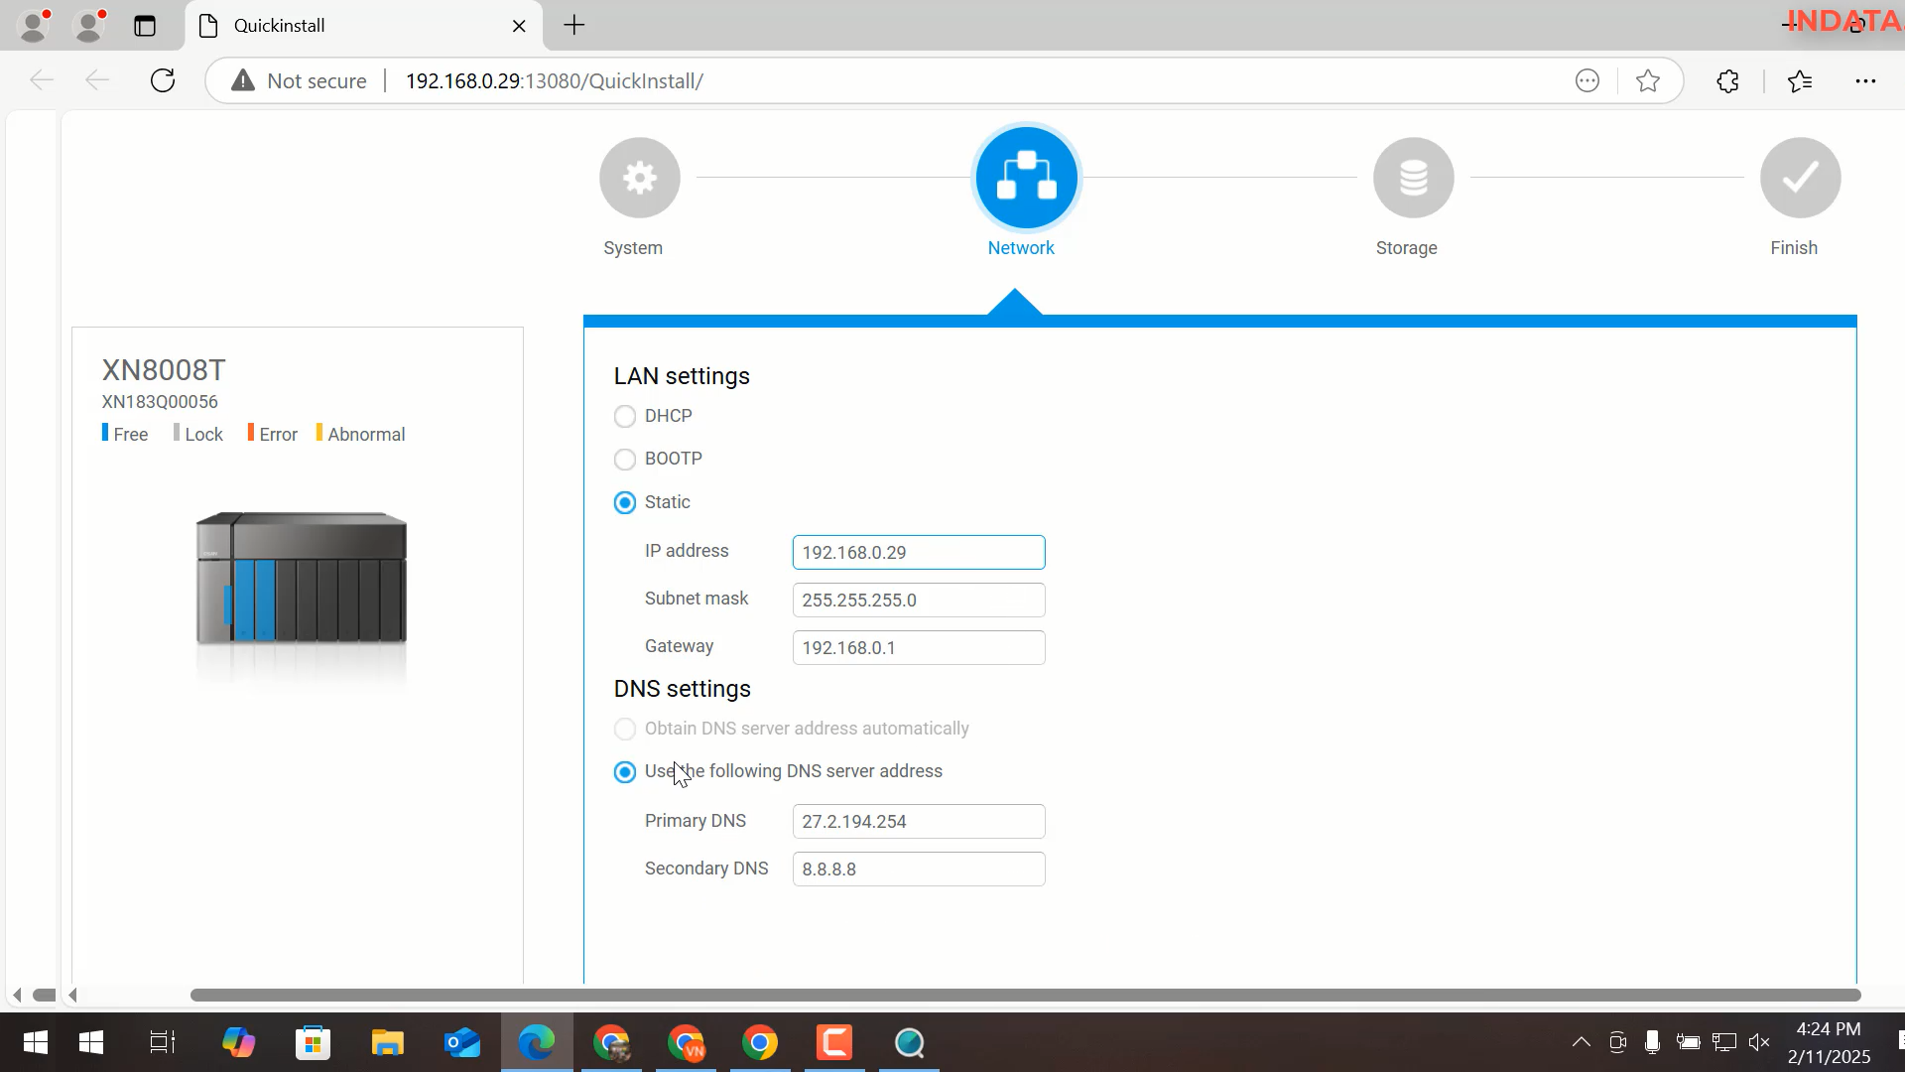Click the Error legend label
This screenshot has height=1072, width=1905.
(278, 435)
